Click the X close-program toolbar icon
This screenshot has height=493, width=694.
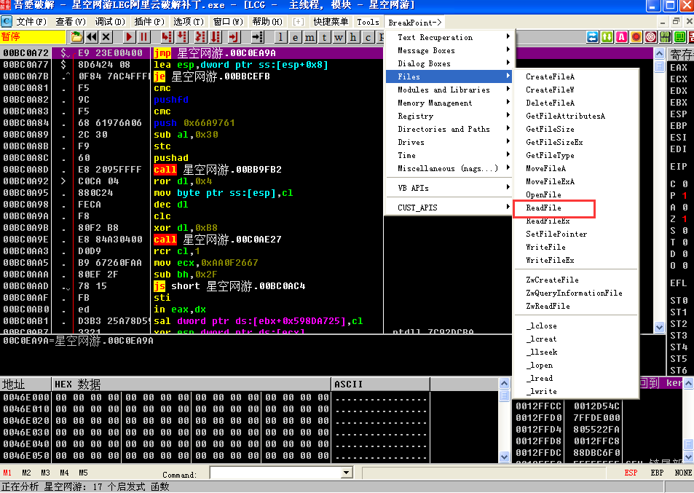click(106, 37)
